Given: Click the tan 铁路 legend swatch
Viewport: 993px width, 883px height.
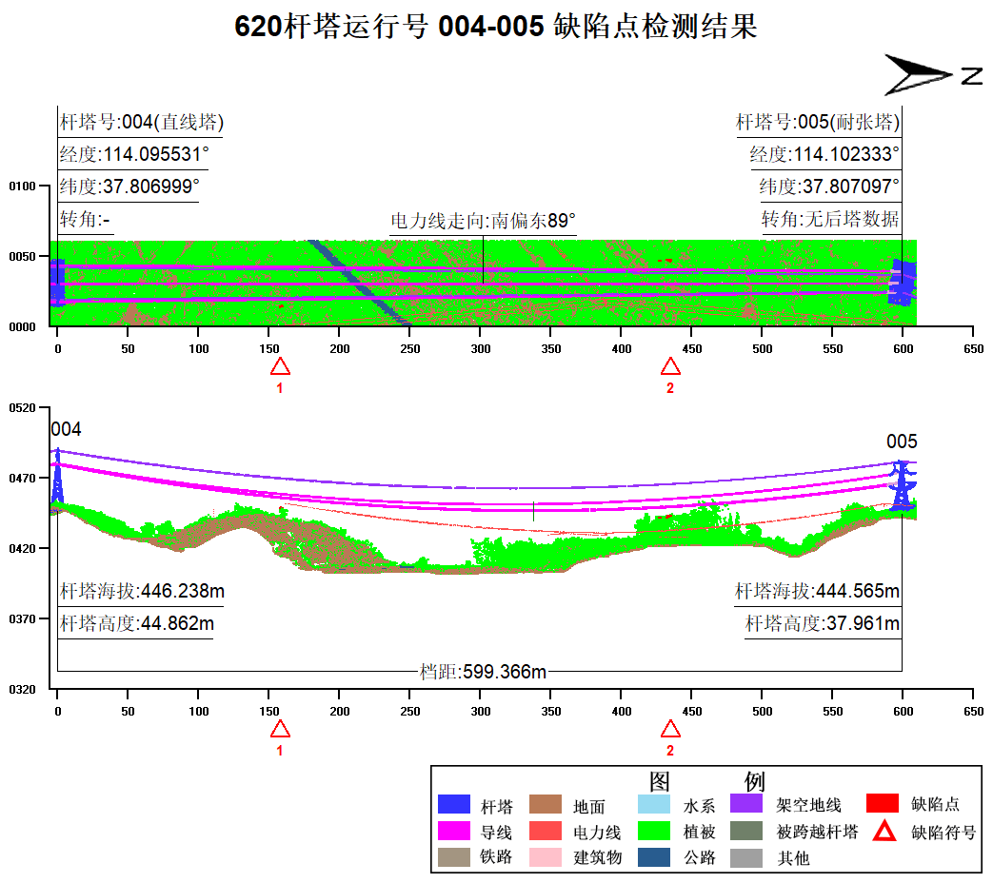Looking at the screenshot, I should (x=453, y=857).
